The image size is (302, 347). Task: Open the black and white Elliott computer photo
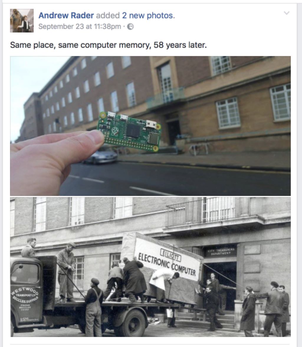point(150,267)
